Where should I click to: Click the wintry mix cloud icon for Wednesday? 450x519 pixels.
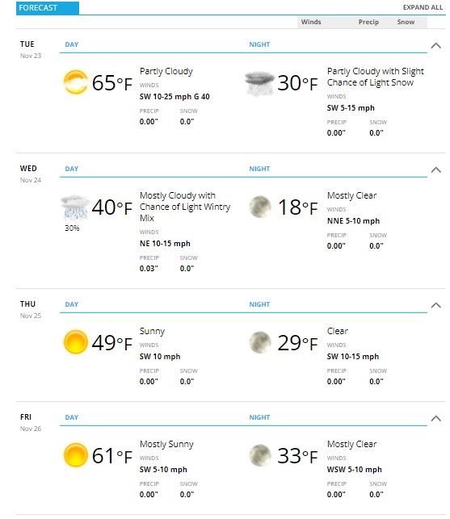[x=76, y=207]
